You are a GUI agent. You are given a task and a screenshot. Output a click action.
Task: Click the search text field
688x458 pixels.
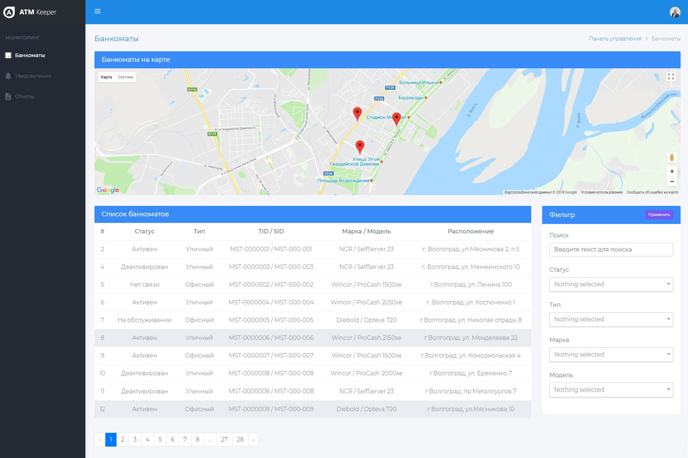pyautogui.click(x=611, y=249)
